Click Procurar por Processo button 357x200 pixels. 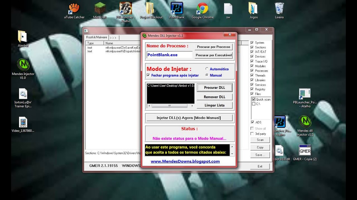213,47
